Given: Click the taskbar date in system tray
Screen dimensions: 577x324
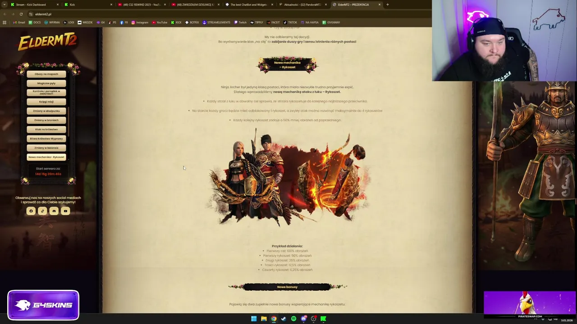Looking at the screenshot, I should point(567,320).
